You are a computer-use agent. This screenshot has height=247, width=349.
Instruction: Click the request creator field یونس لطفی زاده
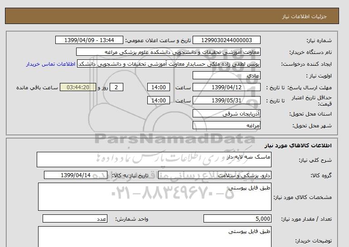point(169,64)
